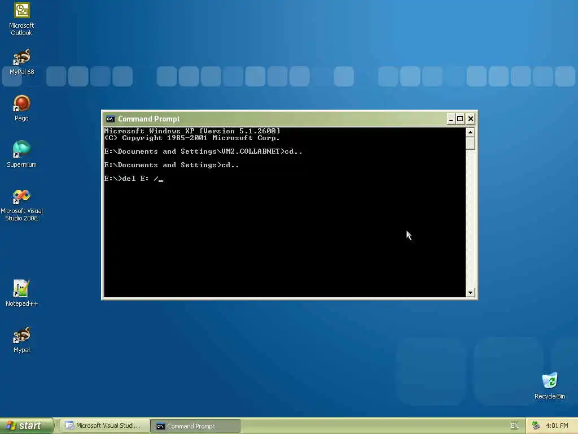Open the Microsoft Outlook desktop icon
This screenshot has height=434, width=578.
pos(22,19)
